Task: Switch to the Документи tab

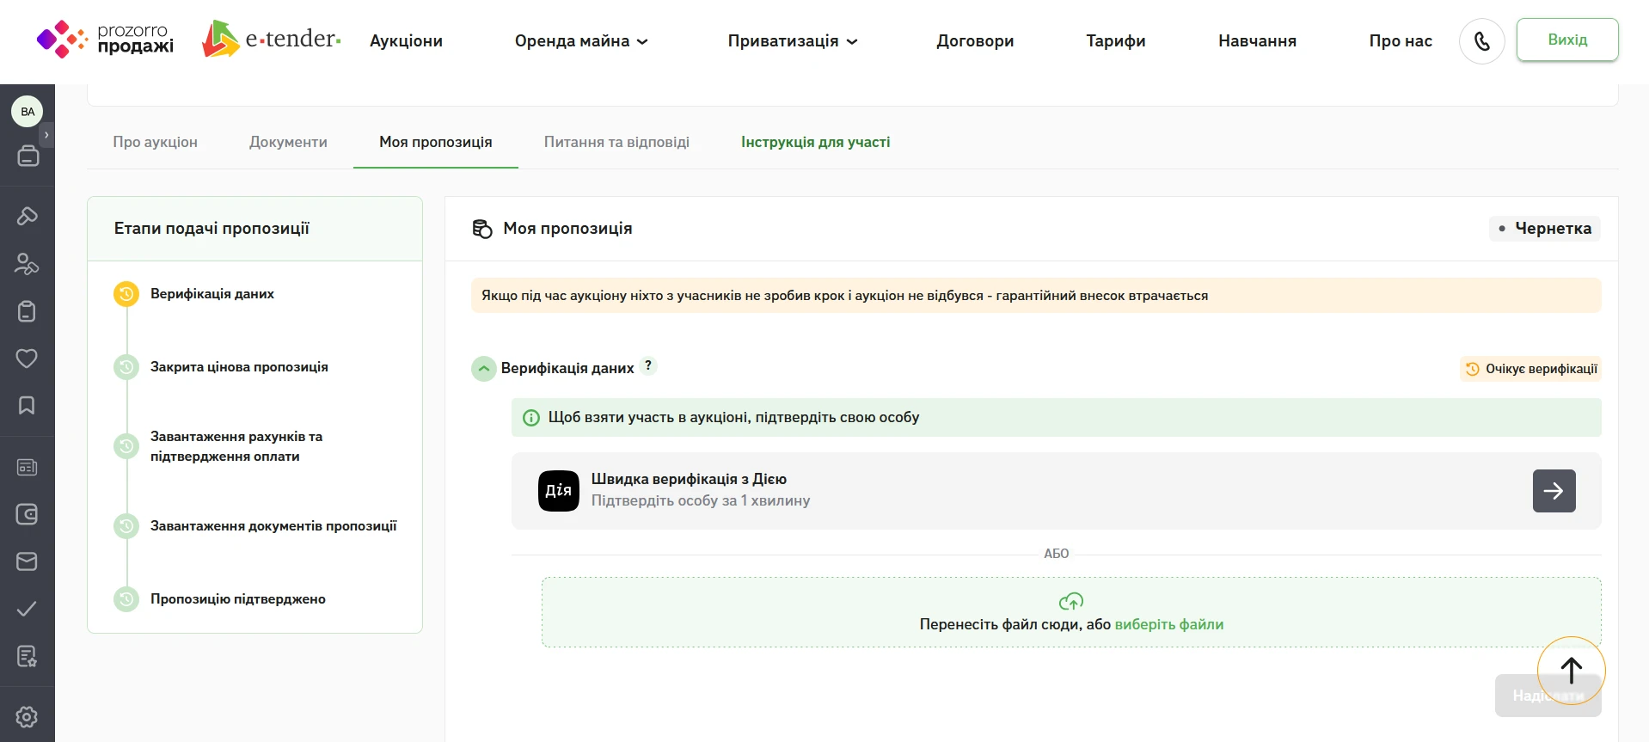Action: (288, 142)
